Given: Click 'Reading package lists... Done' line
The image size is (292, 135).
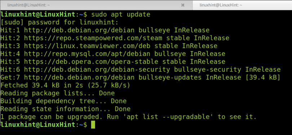Looking at the screenshot, I should 58,93.
